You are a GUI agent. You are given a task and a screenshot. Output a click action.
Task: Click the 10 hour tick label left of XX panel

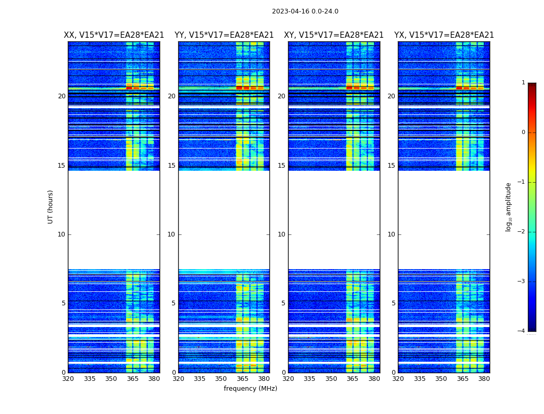coord(61,234)
